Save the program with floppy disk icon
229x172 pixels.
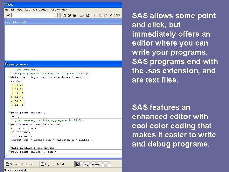tap(75, 15)
